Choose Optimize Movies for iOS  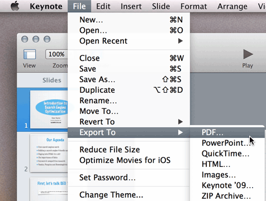(x=129, y=160)
